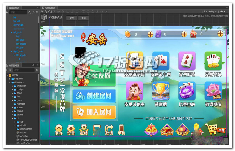Expand the club folder
This screenshot has width=235, height=151.
15,122
